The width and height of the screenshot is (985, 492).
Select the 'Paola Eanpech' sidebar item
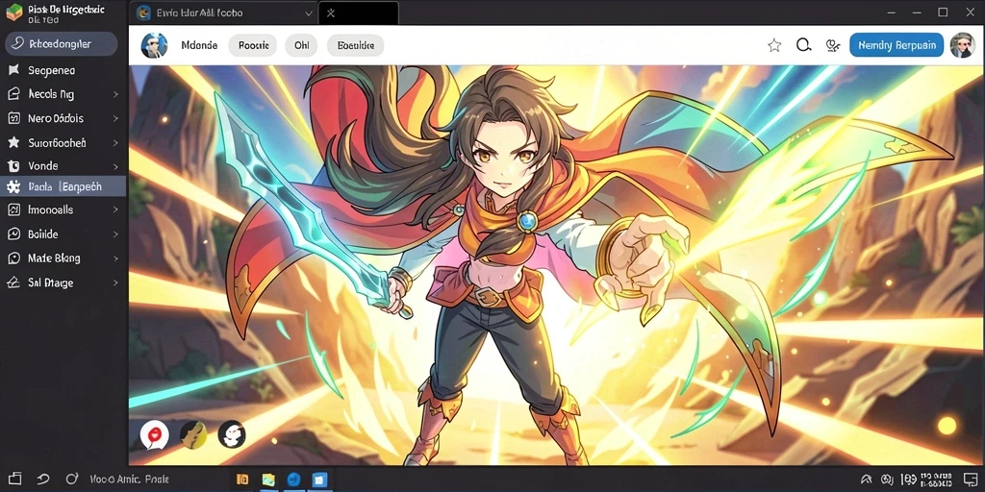coord(63,186)
